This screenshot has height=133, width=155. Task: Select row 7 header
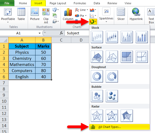click(4, 83)
